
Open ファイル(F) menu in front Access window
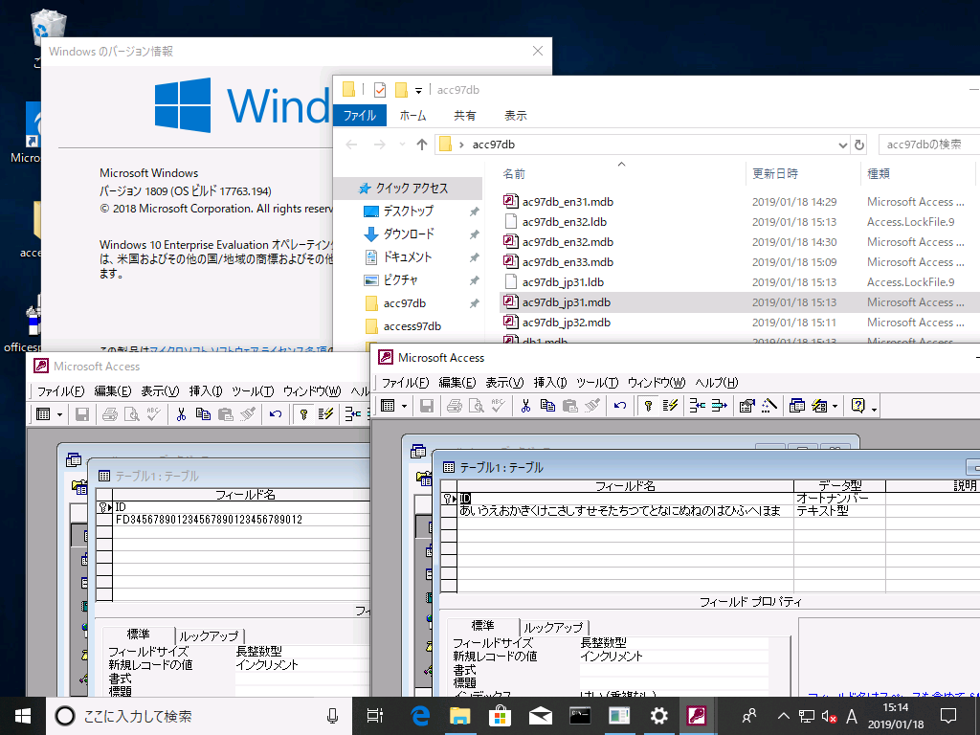405,383
